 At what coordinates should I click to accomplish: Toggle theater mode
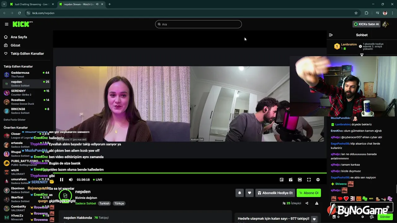pyautogui.click(x=300, y=180)
